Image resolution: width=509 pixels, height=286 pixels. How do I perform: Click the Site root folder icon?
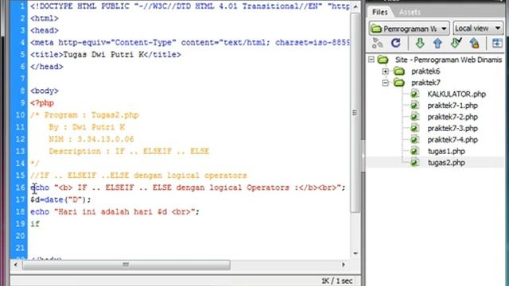383,60
